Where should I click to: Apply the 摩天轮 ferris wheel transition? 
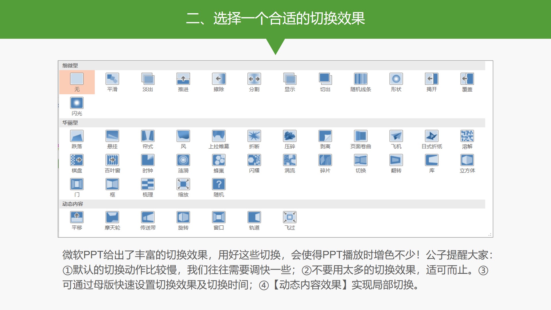tap(112, 220)
